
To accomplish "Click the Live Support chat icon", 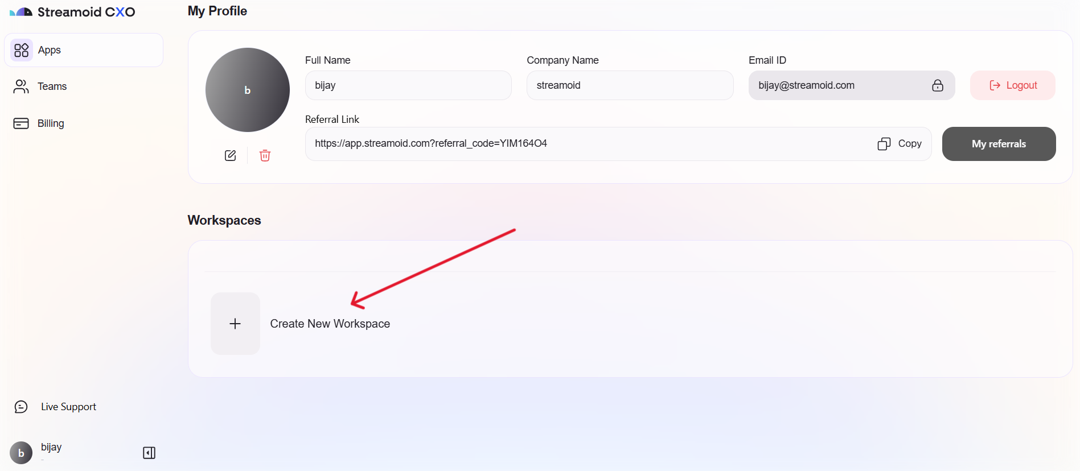I will [21, 407].
